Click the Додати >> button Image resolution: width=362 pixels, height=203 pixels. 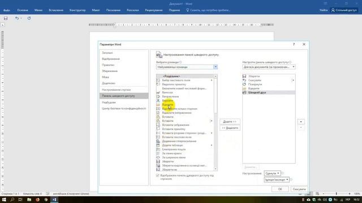click(x=230, y=122)
